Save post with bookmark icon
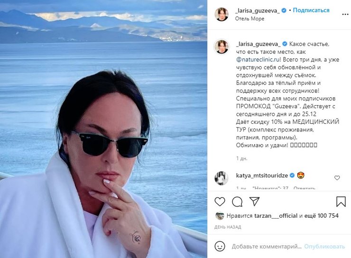 click(341, 202)
